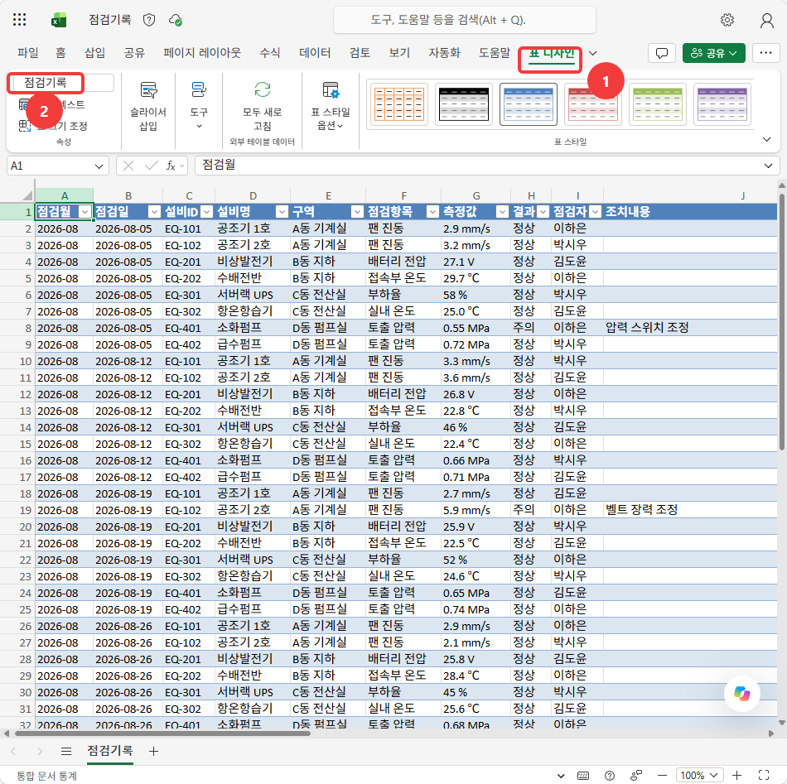
Task: Go to the previous sheet arrow
Action: (x=13, y=751)
